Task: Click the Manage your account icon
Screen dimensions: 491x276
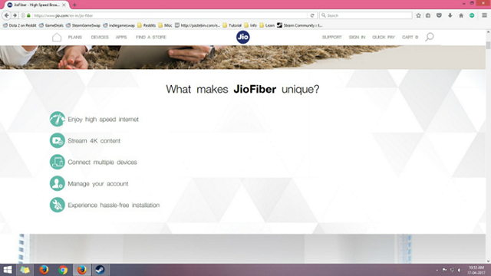Action: [58, 183]
